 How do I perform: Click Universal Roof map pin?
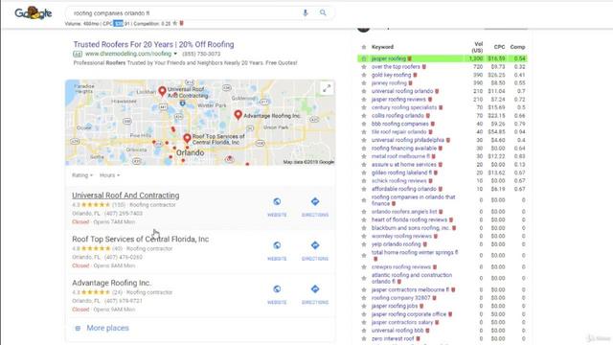(x=162, y=92)
